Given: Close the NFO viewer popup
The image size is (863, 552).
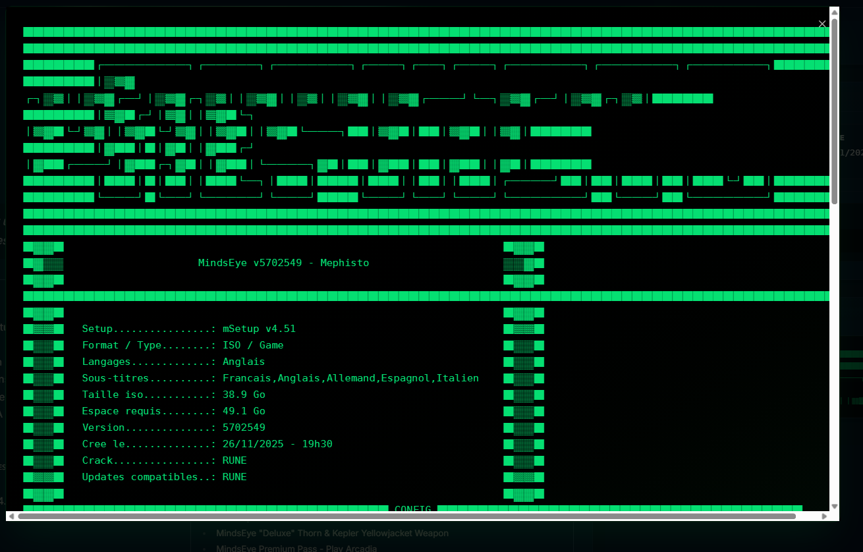Looking at the screenshot, I should click(821, 24).
